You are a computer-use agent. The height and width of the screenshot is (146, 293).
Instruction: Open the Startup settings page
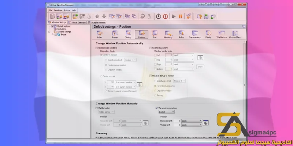(115, 34)
